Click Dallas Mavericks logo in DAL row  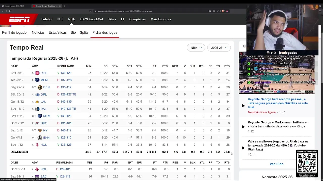click(x=37, y=109)
